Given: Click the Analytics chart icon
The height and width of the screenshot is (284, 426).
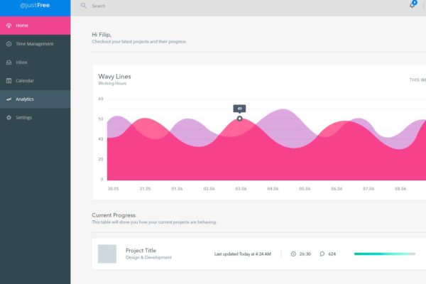Looking at the screenshot, I should point(9,99).
